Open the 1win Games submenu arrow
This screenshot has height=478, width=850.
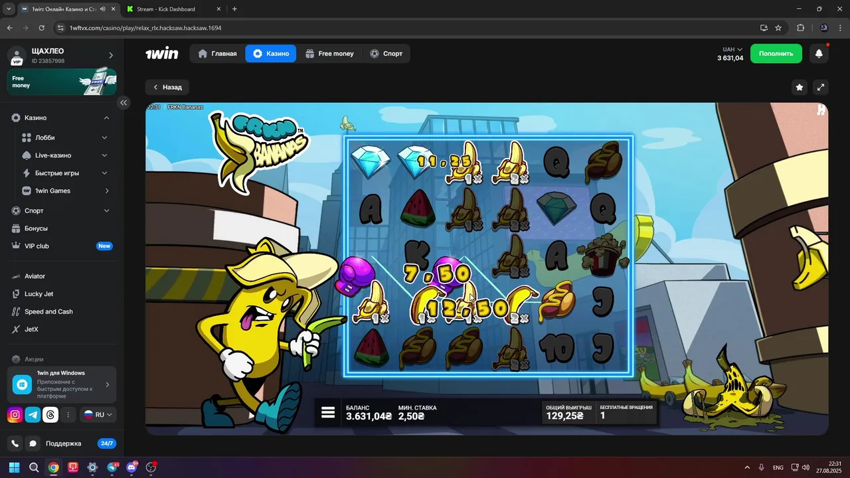tap(107, 191)
